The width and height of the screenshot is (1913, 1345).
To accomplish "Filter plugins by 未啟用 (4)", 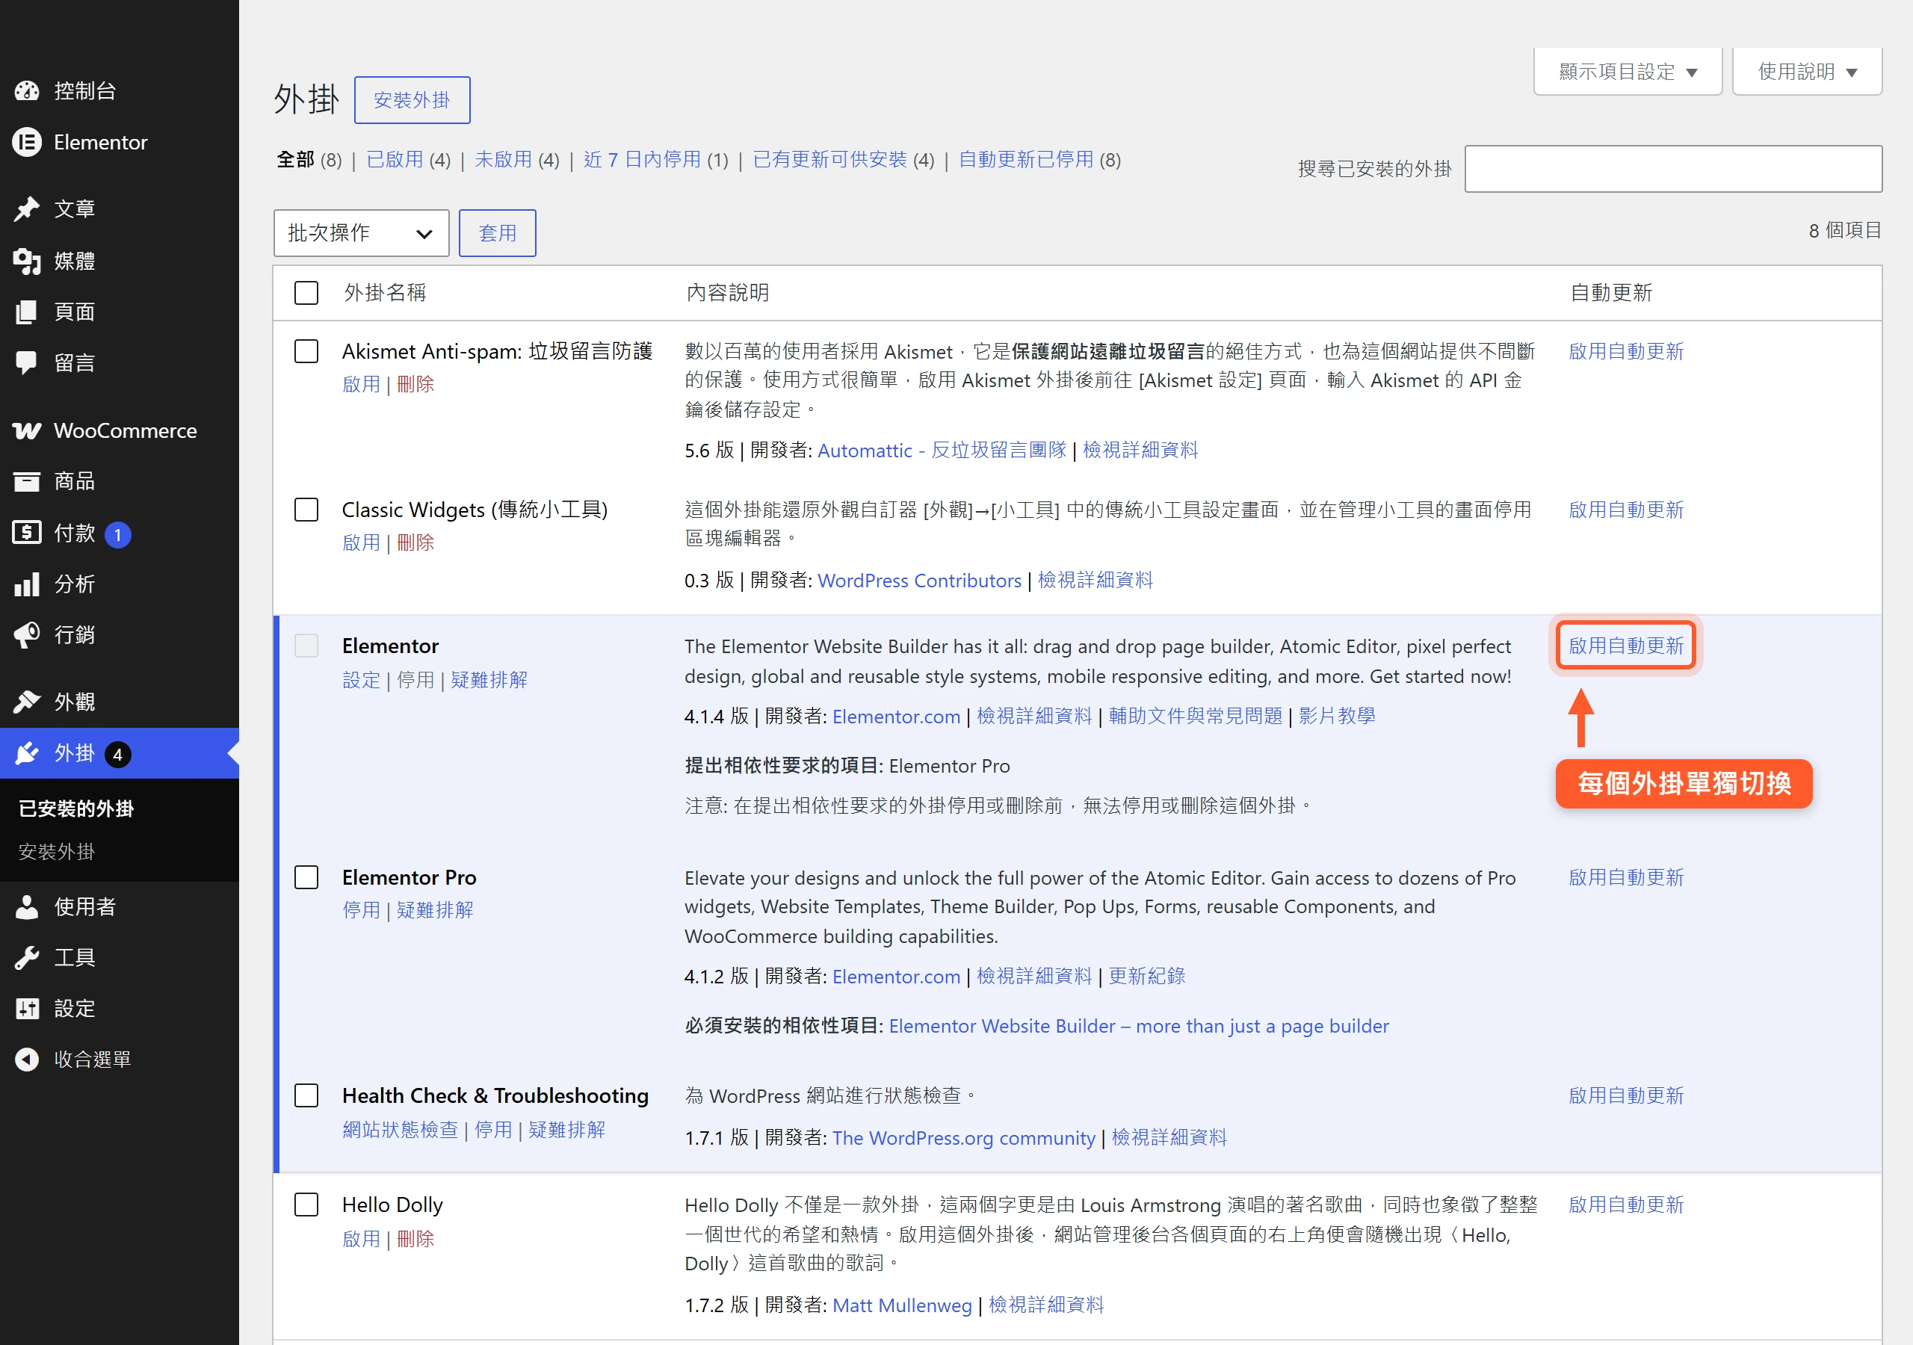I will pos(517,159).
